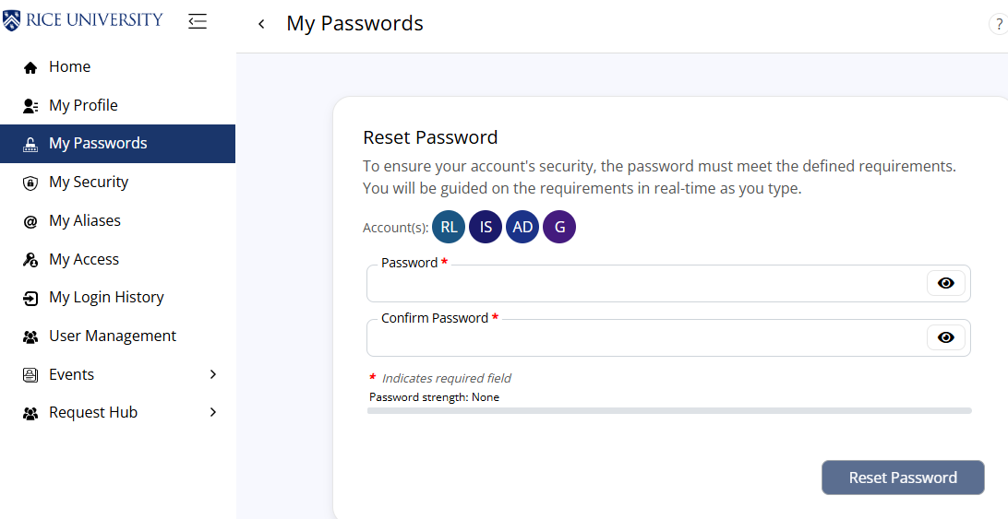Screen dimensions: 1008x519
Task: Click the Rice University logo
Action: (x=82, y=20)
